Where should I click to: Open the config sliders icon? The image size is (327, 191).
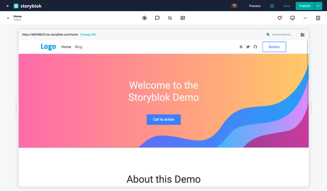tap(170, 18)
